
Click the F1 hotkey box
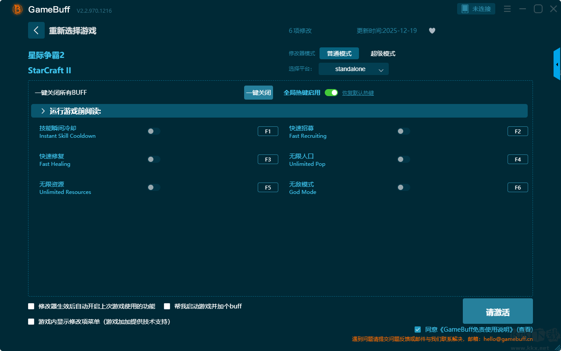[x=268, y=131]
